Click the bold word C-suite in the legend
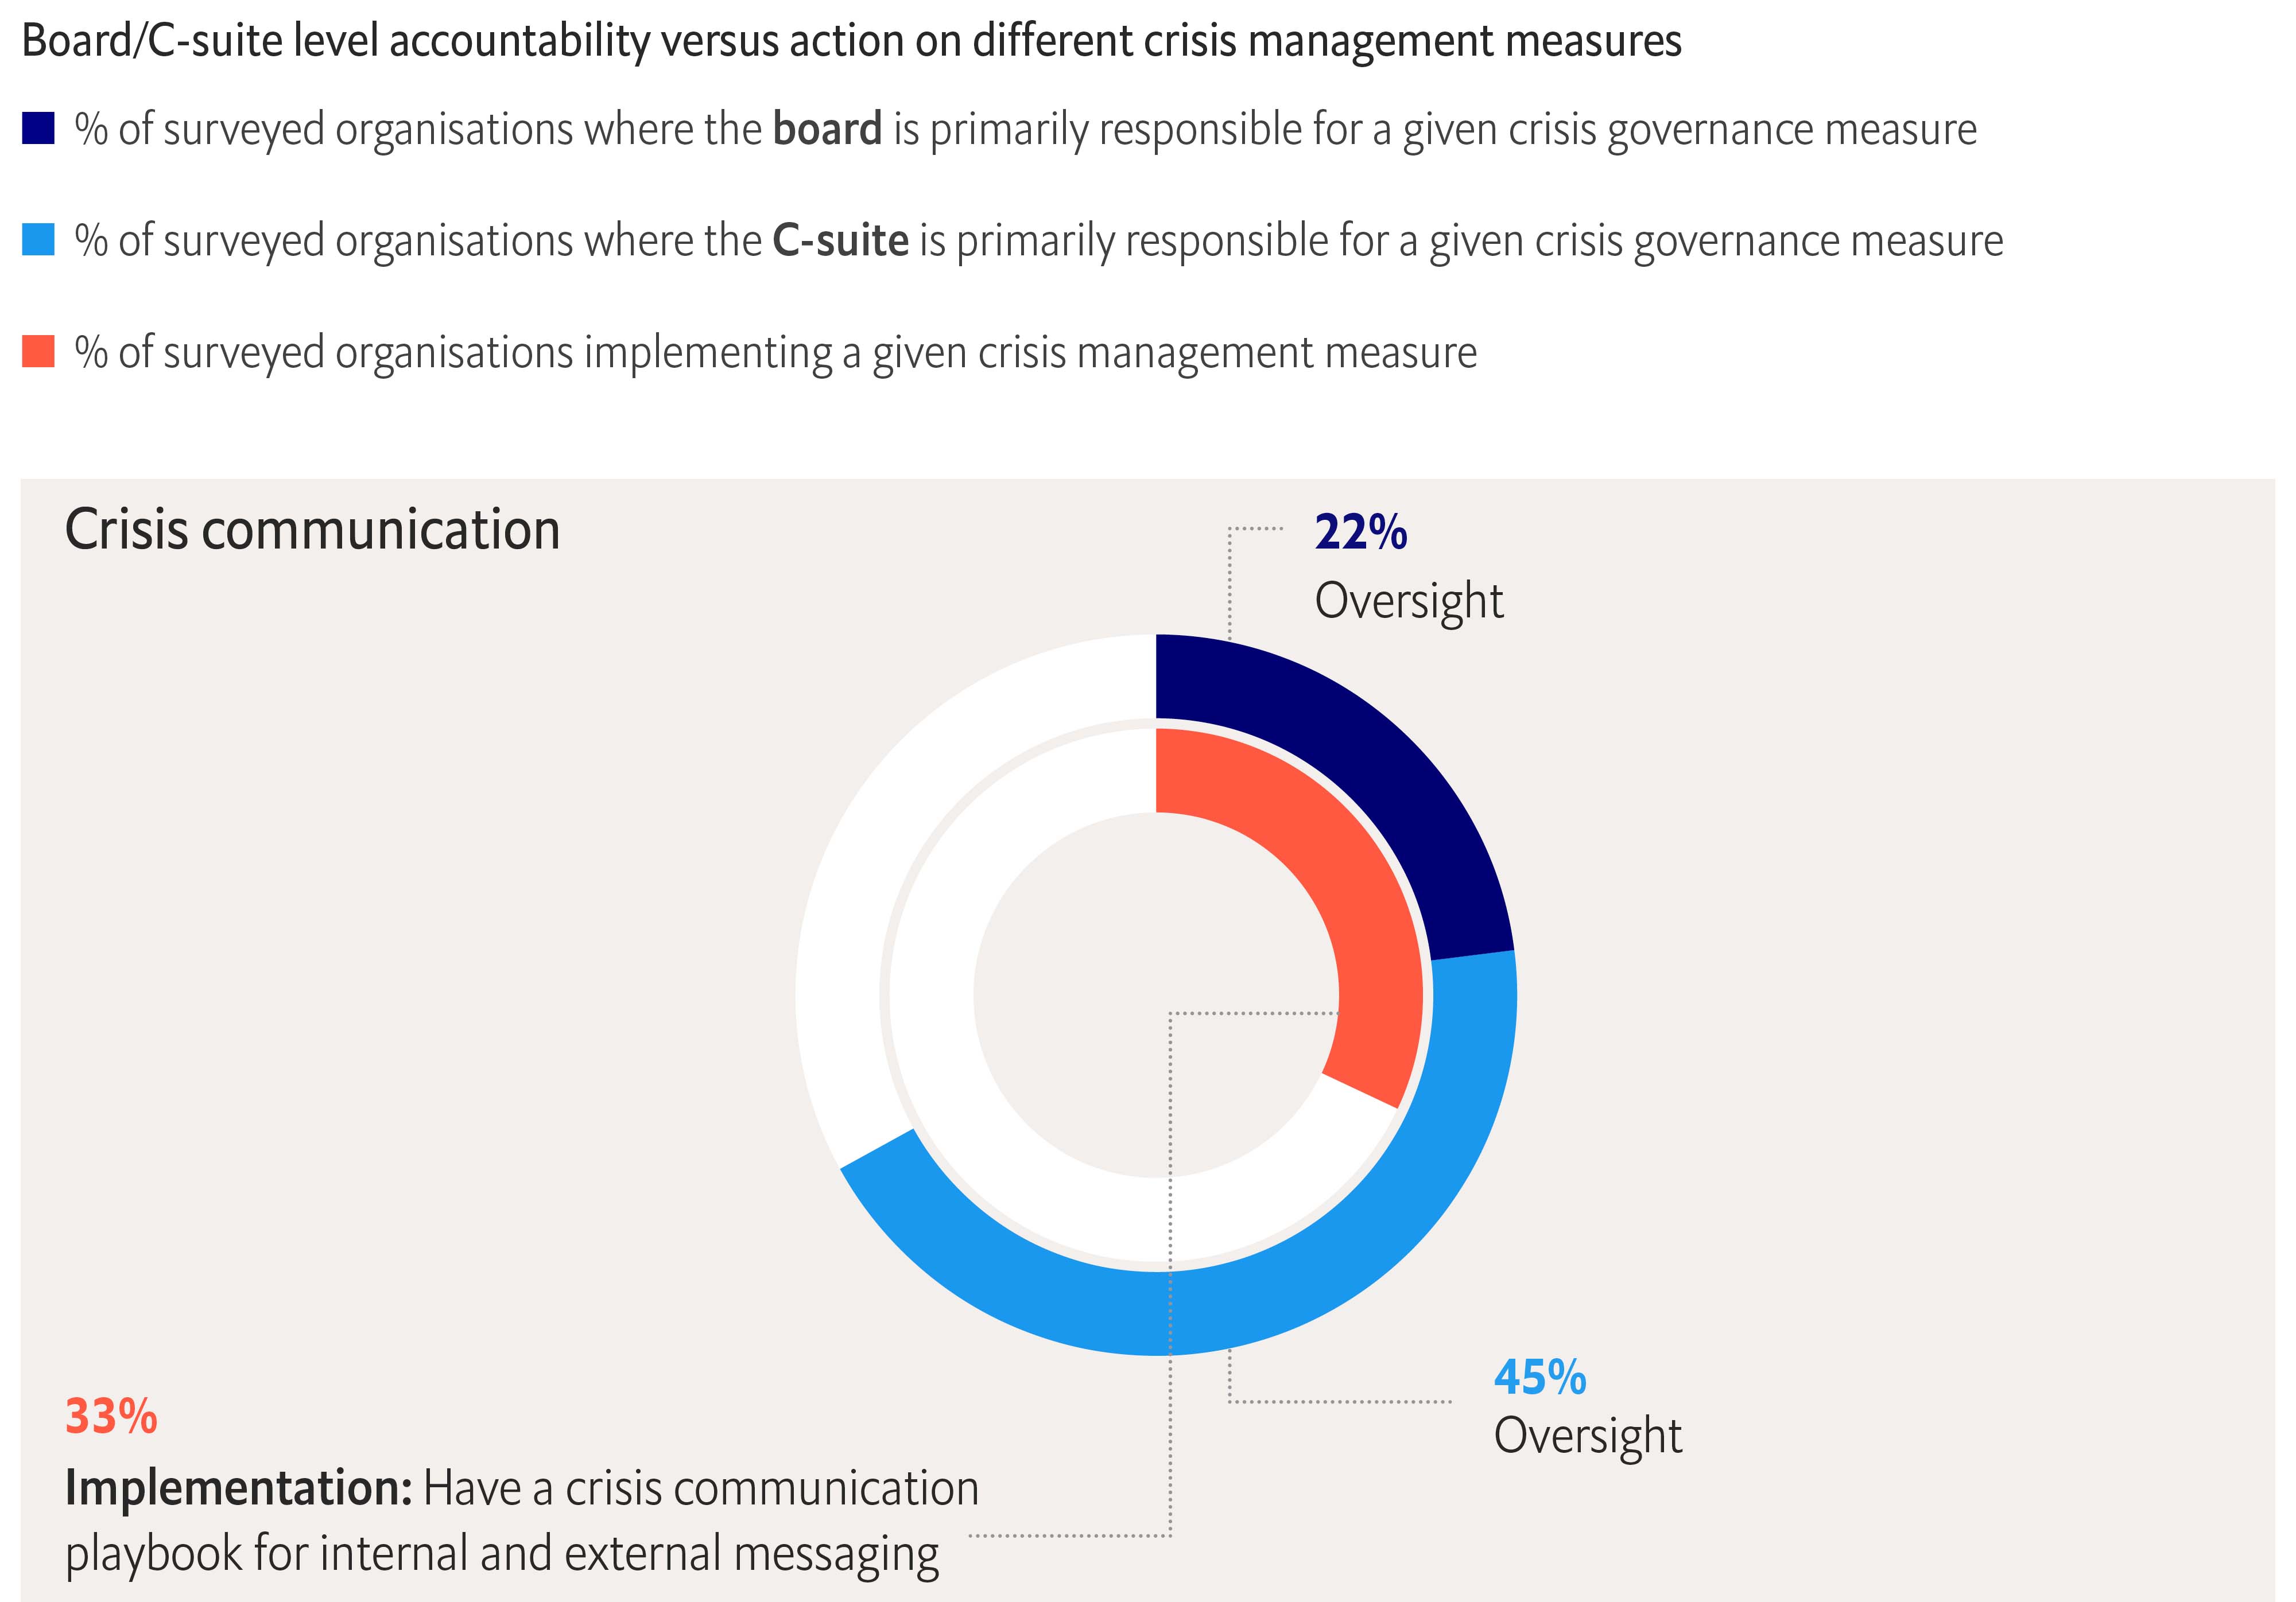Viewport: 2296px width, 1602px height. click(x=840, y=241)
